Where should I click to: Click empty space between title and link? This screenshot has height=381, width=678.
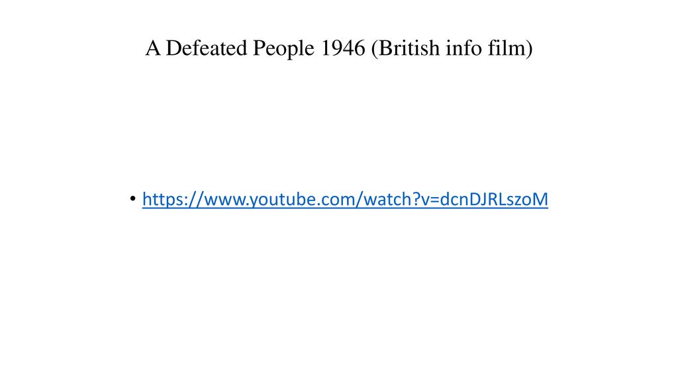click(x=339, y=125)
